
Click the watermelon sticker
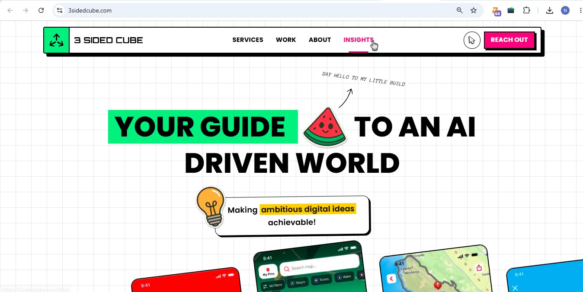[x=326, y=127]
